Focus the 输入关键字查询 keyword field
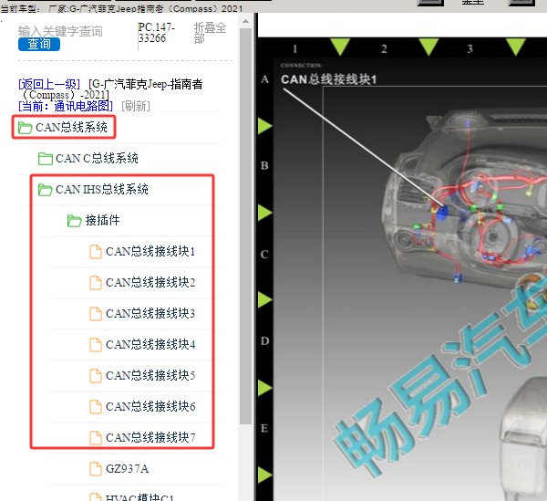Viewport: 547px width, 501px height. tap(60, 31)
